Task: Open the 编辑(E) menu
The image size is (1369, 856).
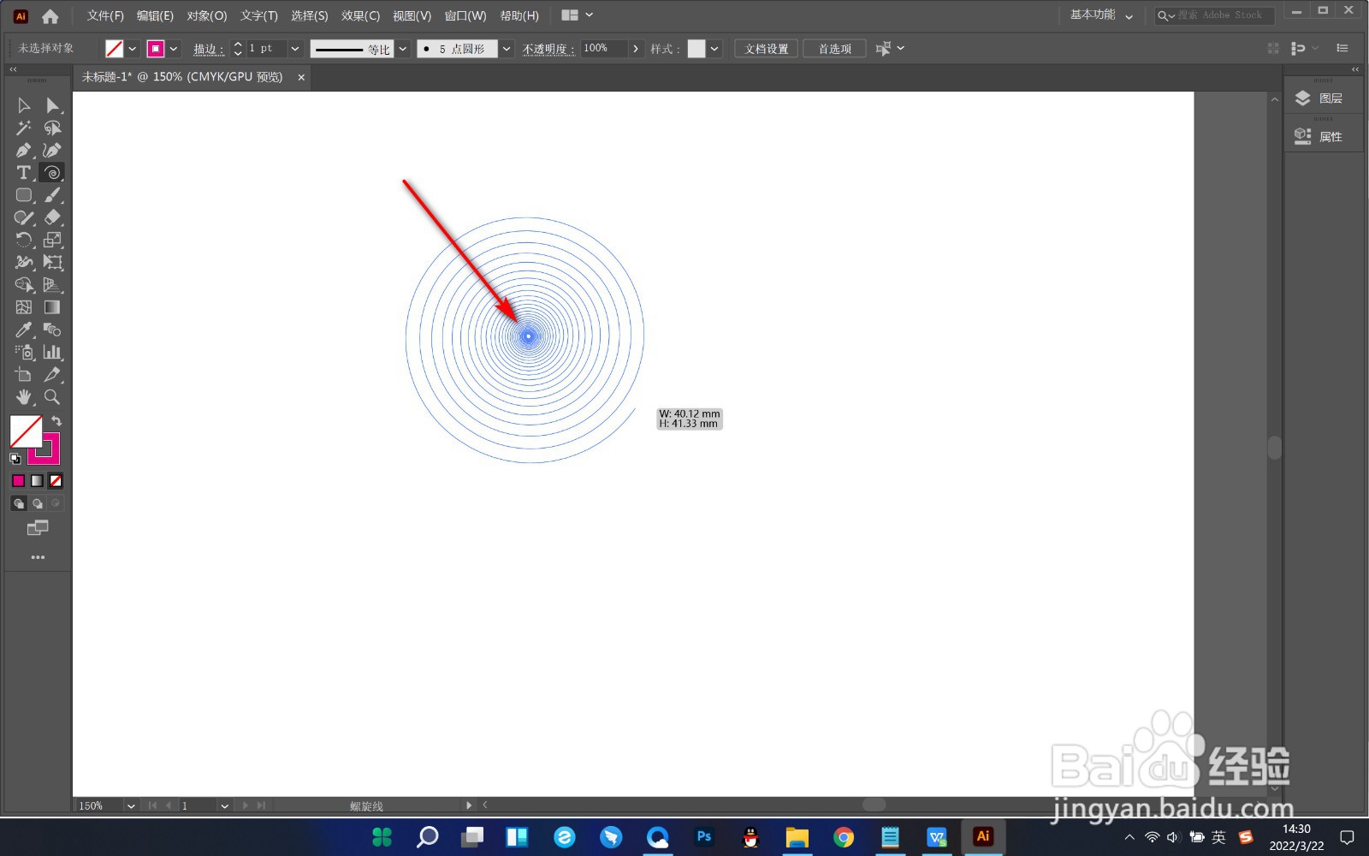Action: tap(155, 15)
